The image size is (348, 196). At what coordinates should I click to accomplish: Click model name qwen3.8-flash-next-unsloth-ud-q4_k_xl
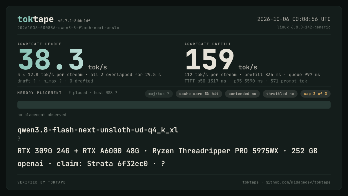[98, 130]
